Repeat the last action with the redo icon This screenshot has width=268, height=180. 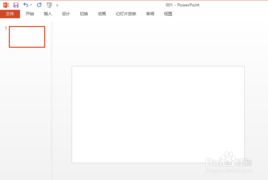[39, 5]
